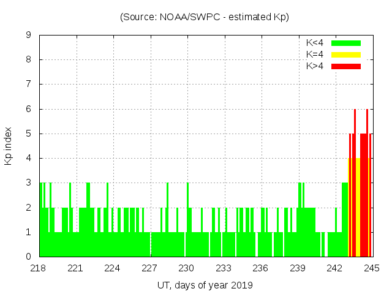Click the day 239 x-axis tick label
The width and height of the screenshot is (392, 294).
tap(298, 268)
